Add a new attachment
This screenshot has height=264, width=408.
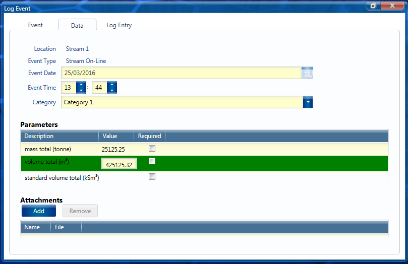pyautogui.click(x=39, y=211)
